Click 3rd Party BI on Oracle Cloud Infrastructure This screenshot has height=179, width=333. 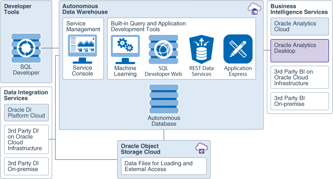tap(300, 77)
